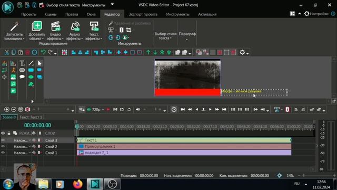Click the timeline zoom out minus icon
Screen dimensions: 337x190
(x=14, y=109)
